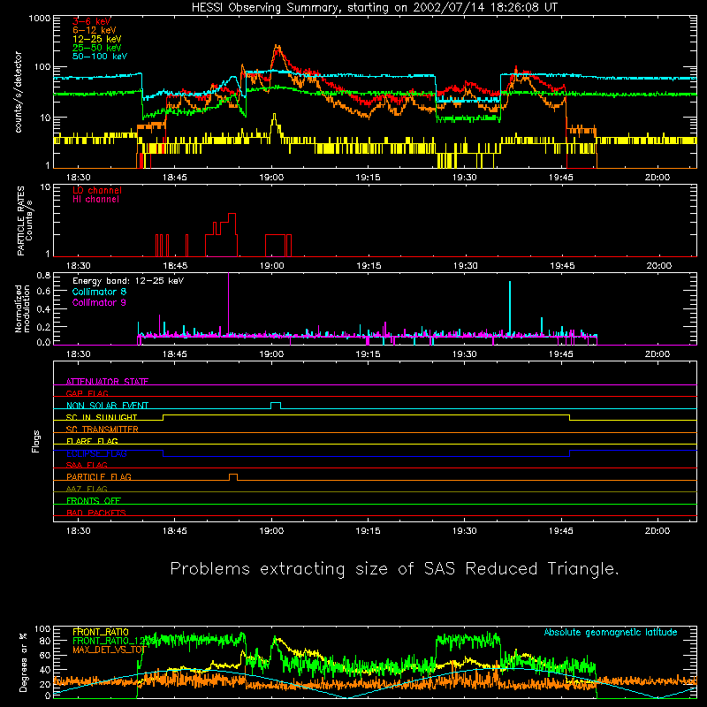Click the 19:45 time label under the modulation plot
707x707 pixels.
pos(561,354)
